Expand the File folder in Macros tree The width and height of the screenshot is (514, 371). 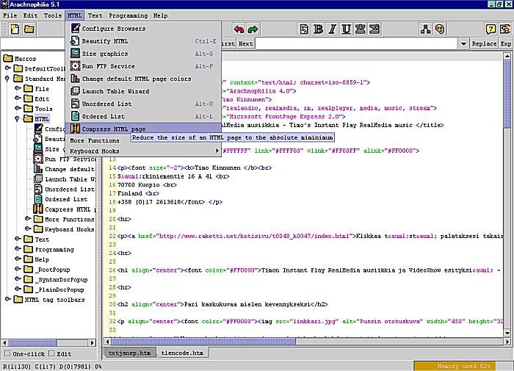coord(18,88)
